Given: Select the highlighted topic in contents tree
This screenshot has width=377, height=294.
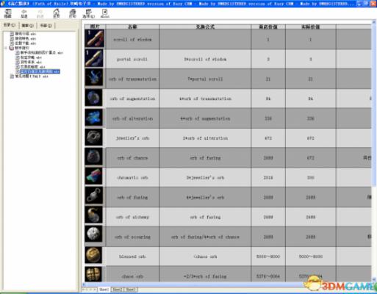Looking at the screenshot, I should pyautogui.click(x=40, y=71).
